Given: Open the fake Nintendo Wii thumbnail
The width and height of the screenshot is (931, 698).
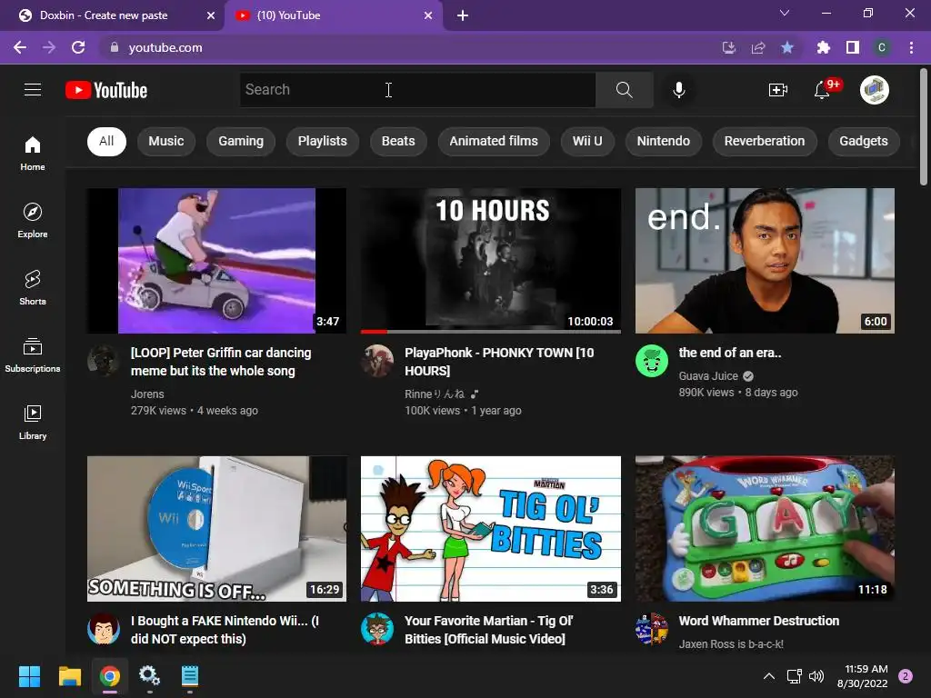Looking at the screenshot, I should click(216, 529).
